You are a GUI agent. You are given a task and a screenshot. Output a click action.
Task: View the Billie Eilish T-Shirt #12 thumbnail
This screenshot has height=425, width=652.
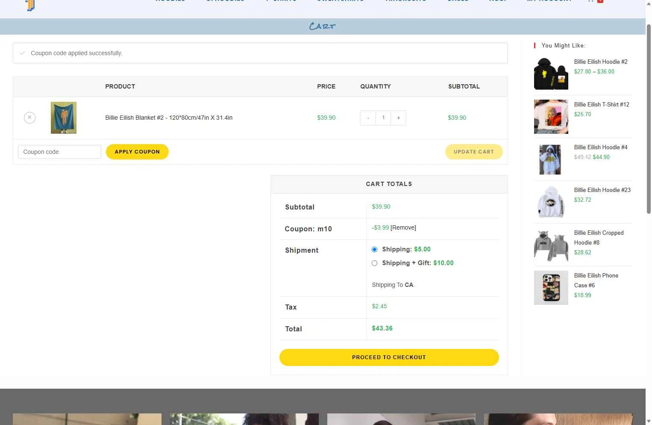pyautogui.click(x=551, y=117)
